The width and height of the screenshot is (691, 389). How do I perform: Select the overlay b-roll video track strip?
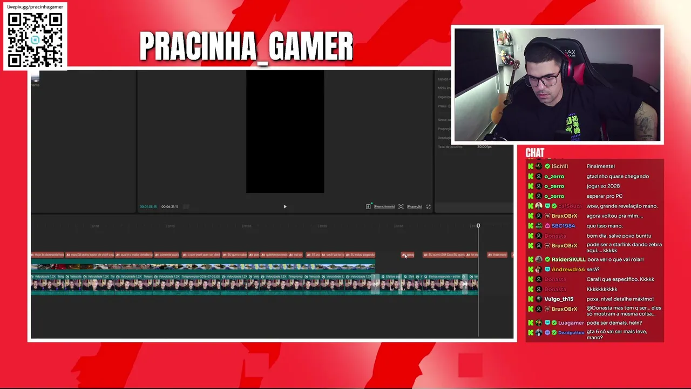pyautogui.click(x=203, y=266)
